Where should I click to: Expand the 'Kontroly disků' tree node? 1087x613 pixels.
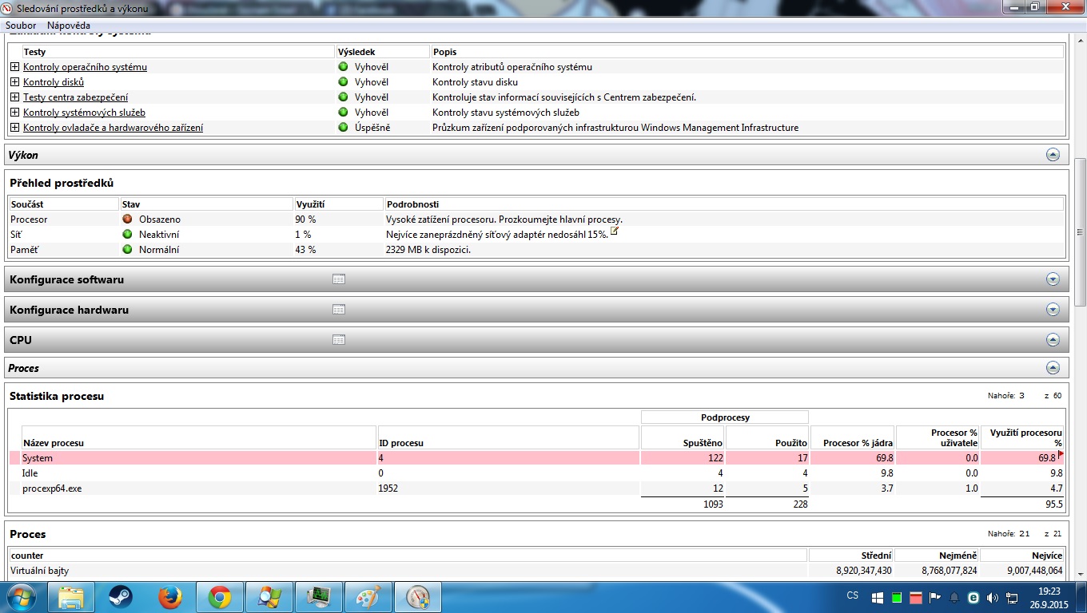(14, 82)
